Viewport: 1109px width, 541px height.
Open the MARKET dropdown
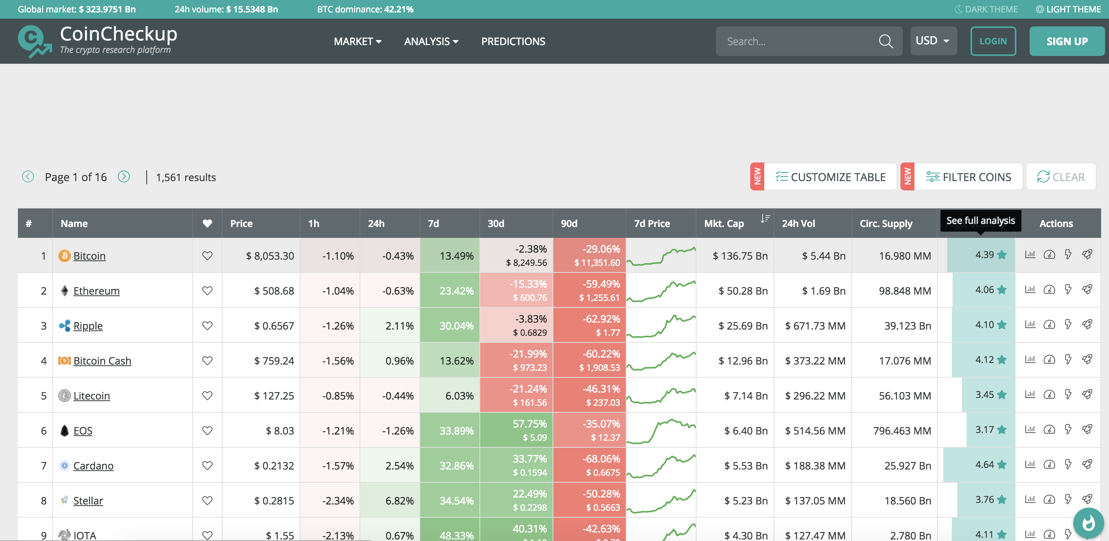point(358,41)
